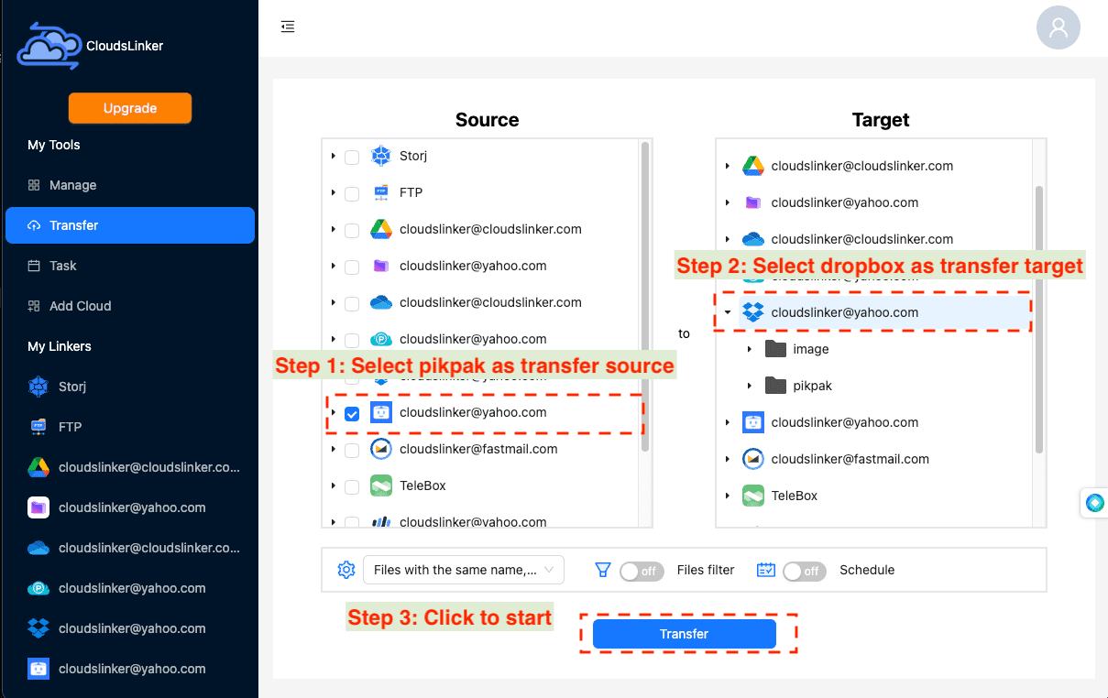Click the My Linkers section heading
Viewport: 1108px width, 698px height.
(60, 346)
